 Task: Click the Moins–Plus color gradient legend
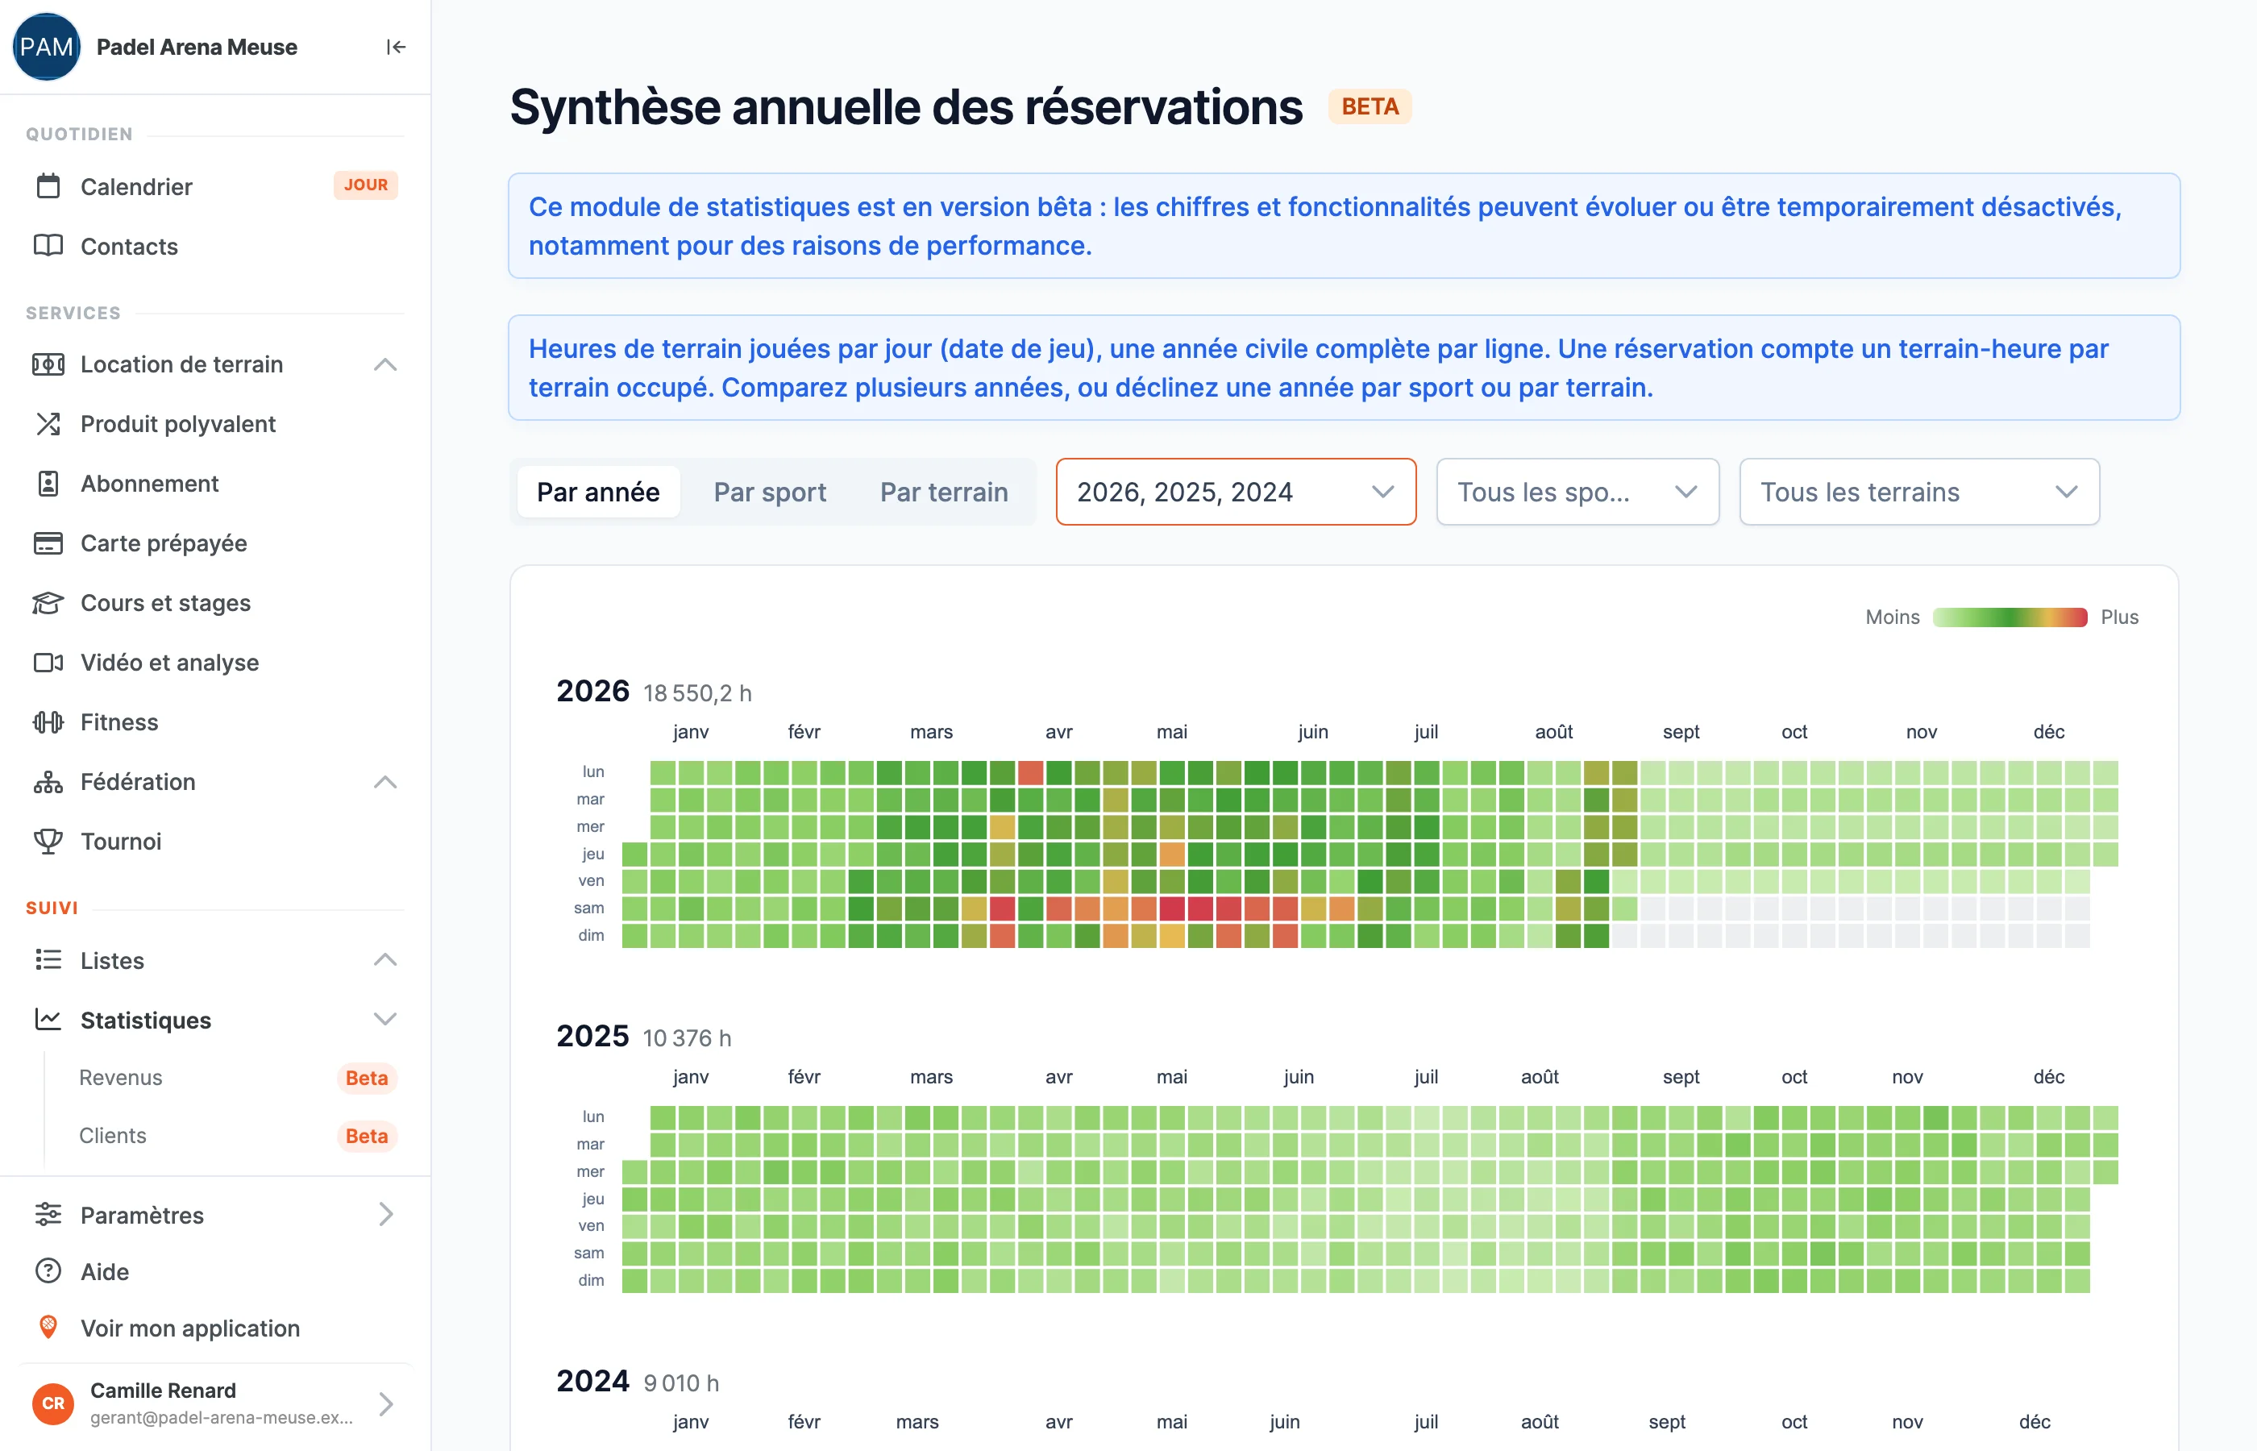pyautogui.click(x=2010, y=617)
